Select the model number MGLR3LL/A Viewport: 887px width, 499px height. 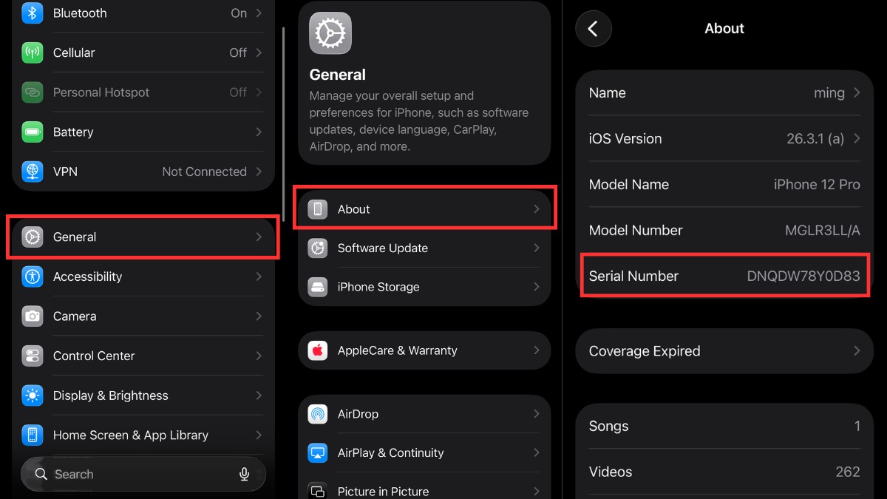[x=823, y=230]
